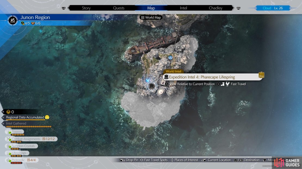302x169 pixels.
Task: Click Cloud's blue player arrow
Action: pos(147,80)
